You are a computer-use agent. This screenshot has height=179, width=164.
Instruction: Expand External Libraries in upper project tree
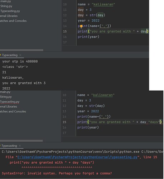[9, 16]
